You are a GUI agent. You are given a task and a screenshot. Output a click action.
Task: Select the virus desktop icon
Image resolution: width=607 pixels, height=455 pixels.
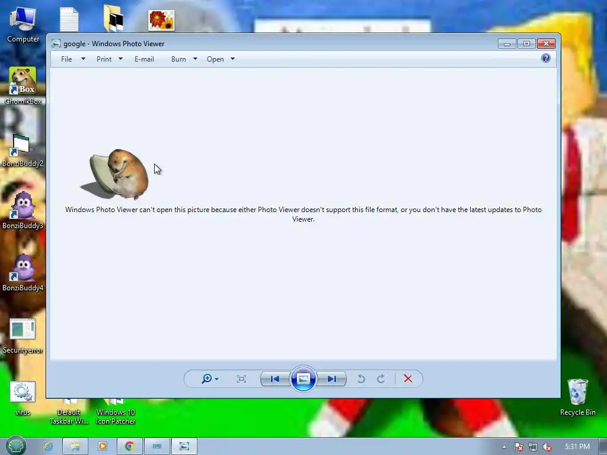(x=23, y=399)
